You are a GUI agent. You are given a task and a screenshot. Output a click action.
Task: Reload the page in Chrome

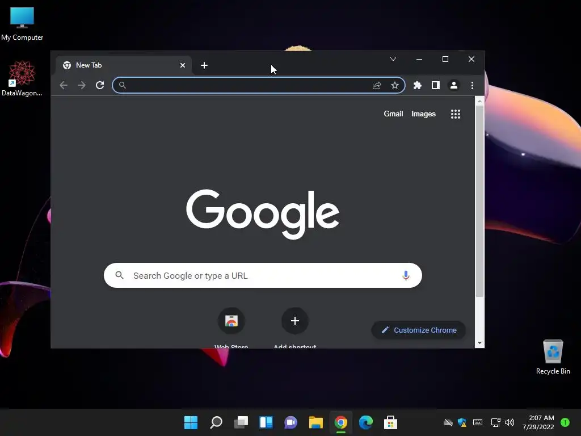[x=100, y=85]
